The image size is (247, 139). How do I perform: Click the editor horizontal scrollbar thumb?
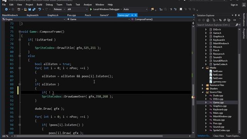click(x=90, y=136)
